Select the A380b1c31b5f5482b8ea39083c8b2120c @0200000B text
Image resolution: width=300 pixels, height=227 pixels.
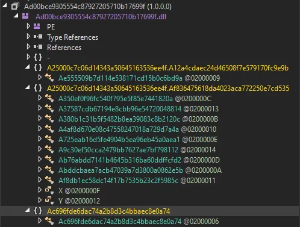[x=138, y=119]
